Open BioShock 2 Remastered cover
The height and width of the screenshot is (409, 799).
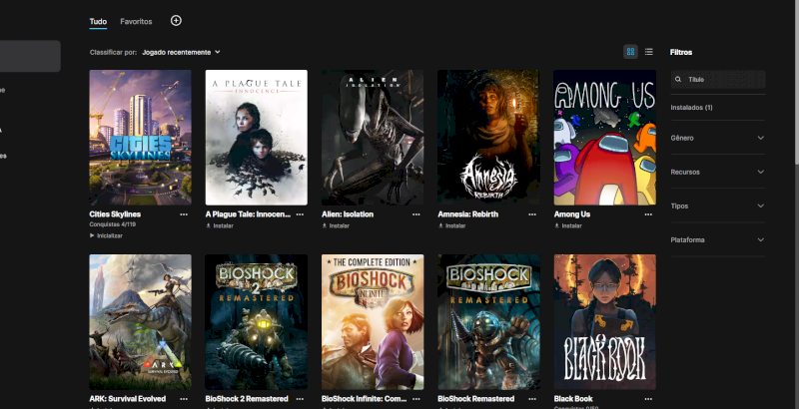click(x=257, y=322)
